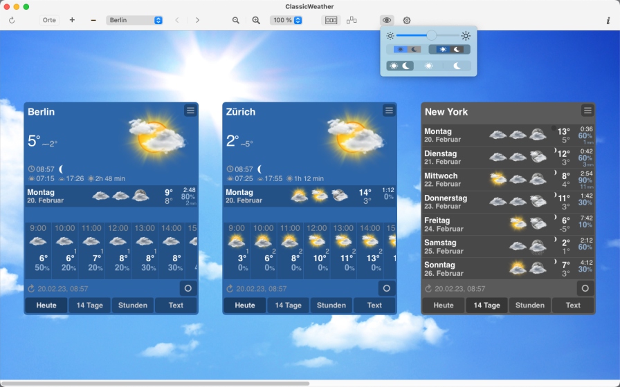Click the plus icon to add a location
Image resolution: width=620 pixels, height=387 pixels.
72,20
